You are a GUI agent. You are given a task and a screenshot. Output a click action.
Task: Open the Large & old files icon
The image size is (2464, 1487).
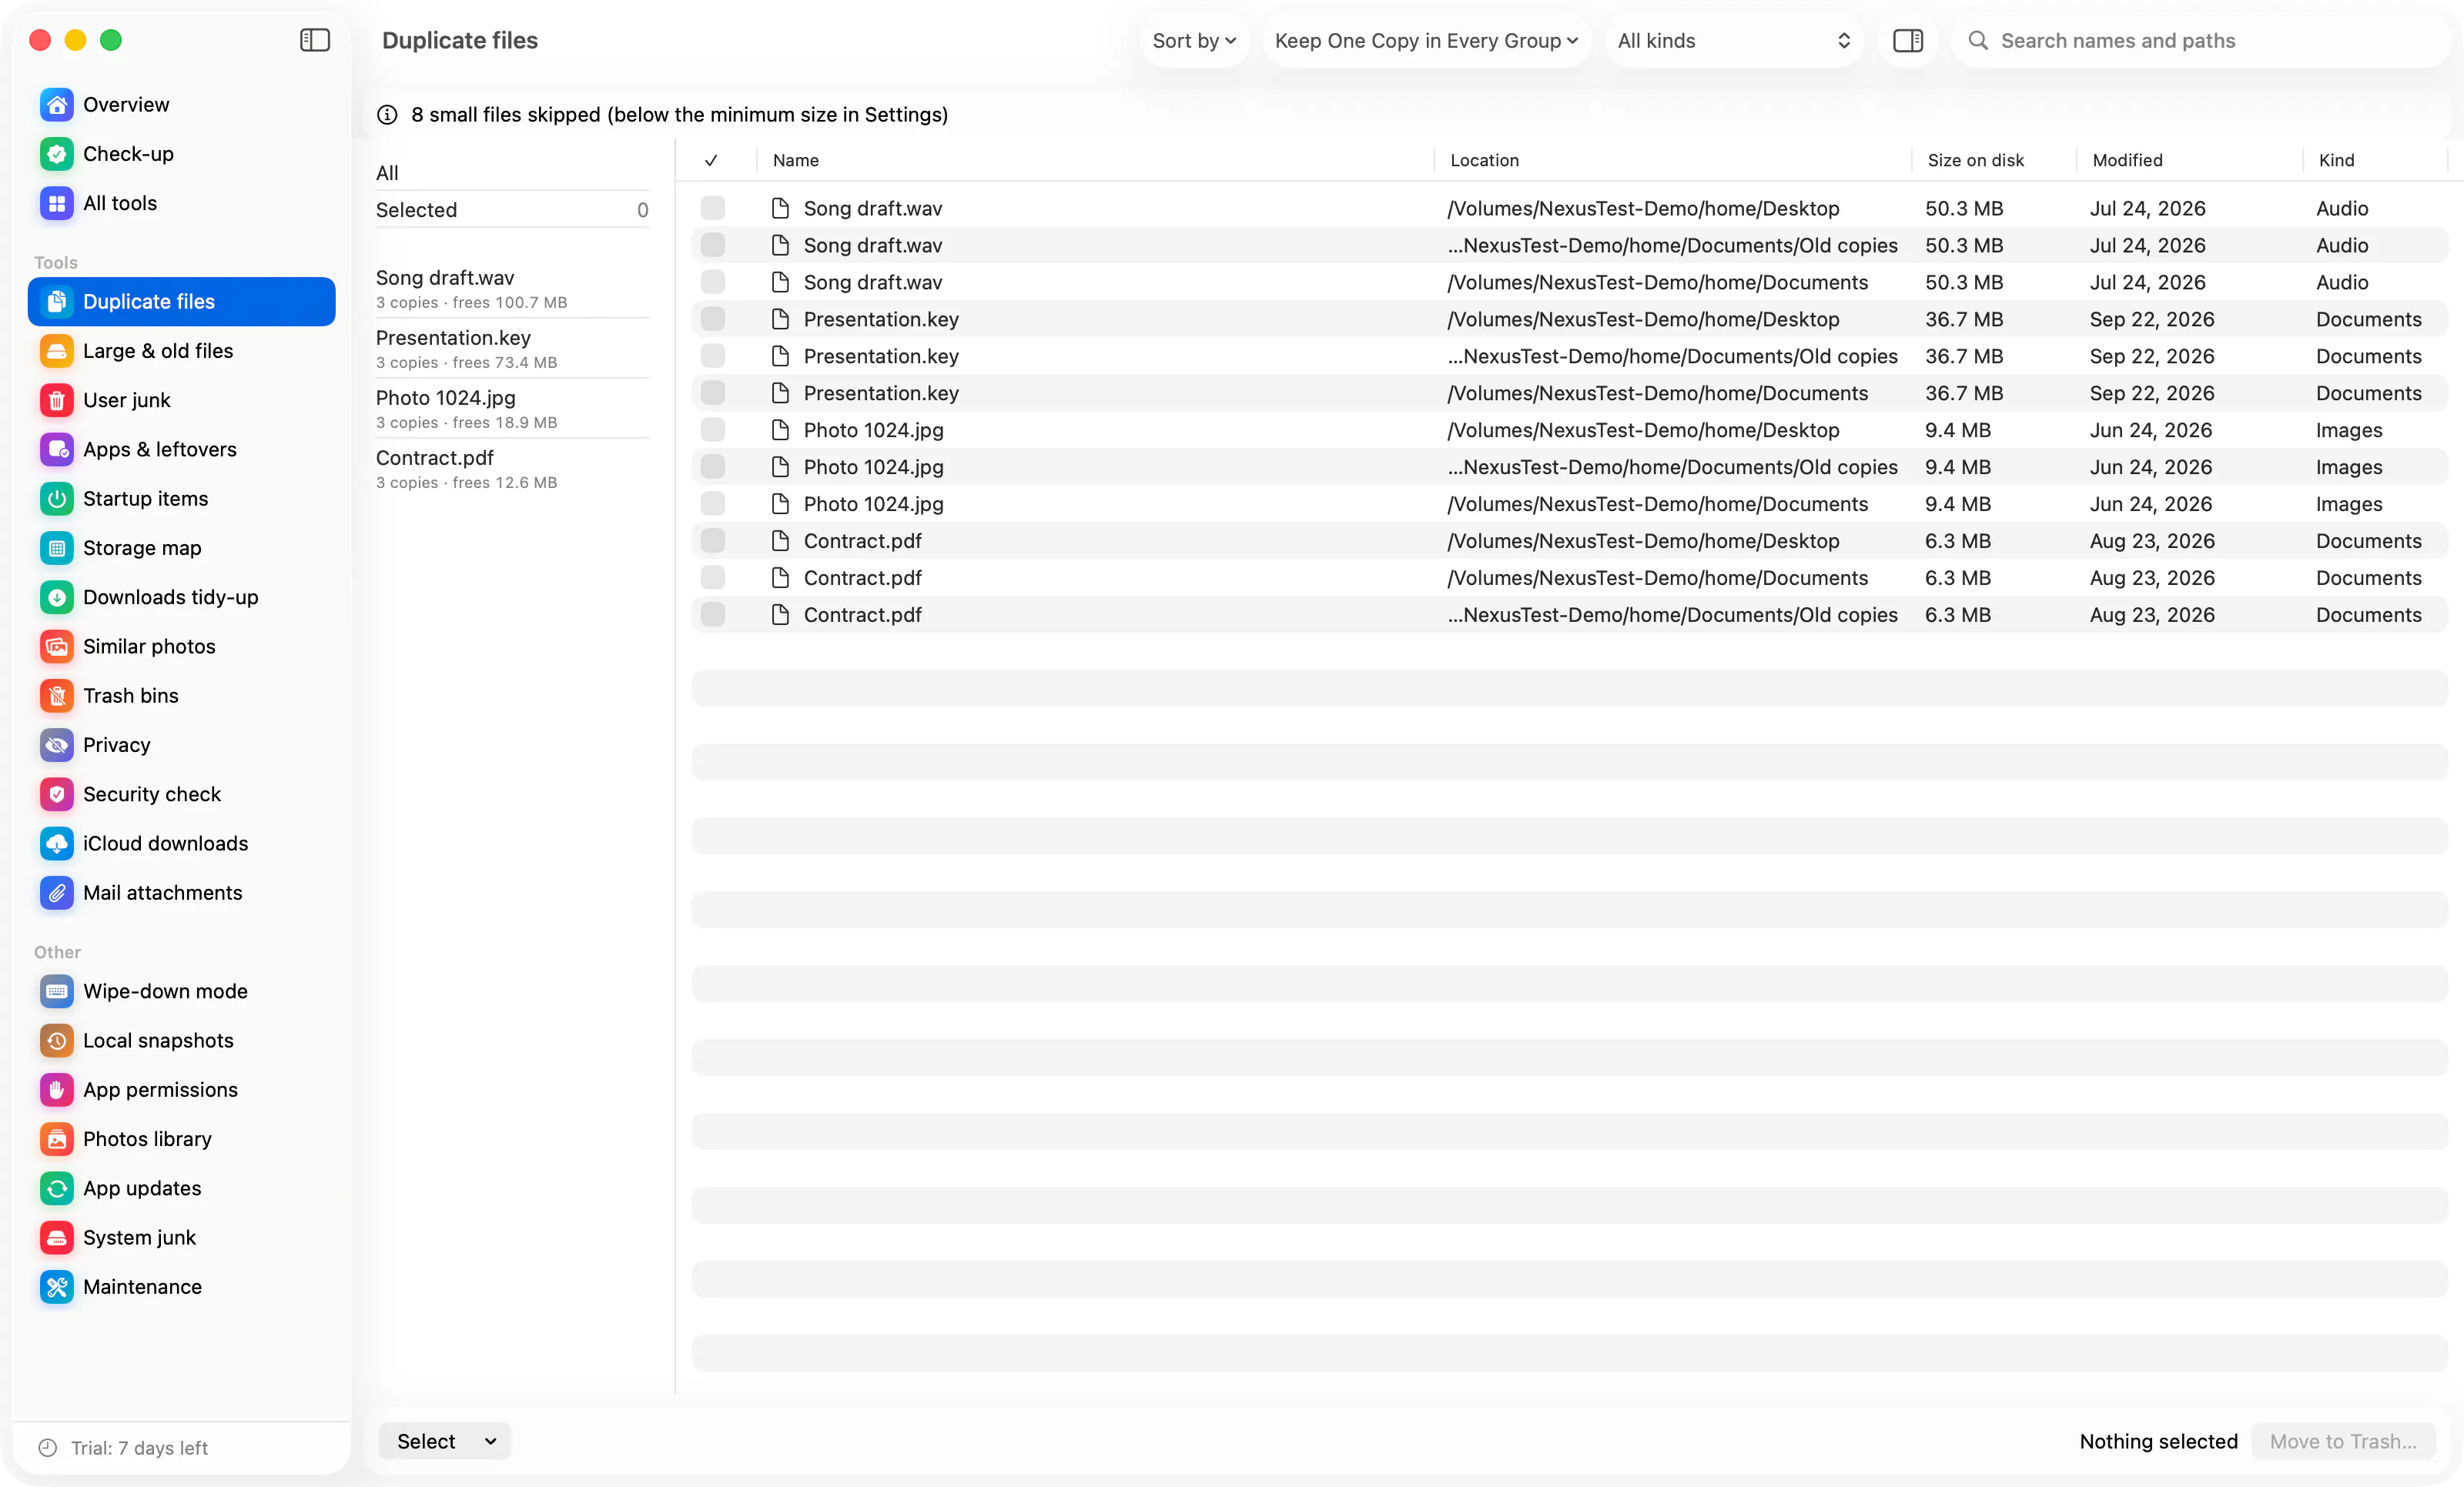(x=57, y=351)
